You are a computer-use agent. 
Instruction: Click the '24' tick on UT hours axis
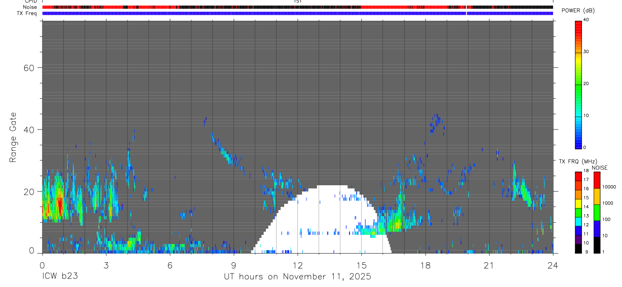553,265
